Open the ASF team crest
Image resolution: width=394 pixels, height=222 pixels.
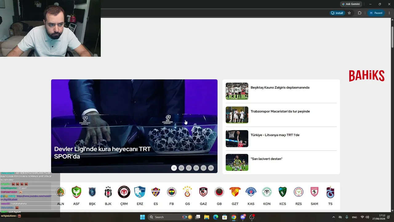76,192
